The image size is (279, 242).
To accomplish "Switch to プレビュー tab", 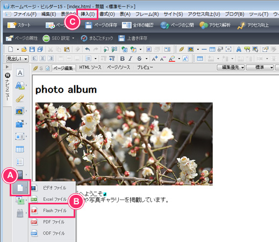I will pyautogui.click(x=145, y=67).
